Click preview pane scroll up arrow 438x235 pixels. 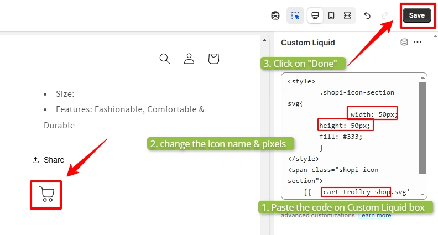pos(264,41)
